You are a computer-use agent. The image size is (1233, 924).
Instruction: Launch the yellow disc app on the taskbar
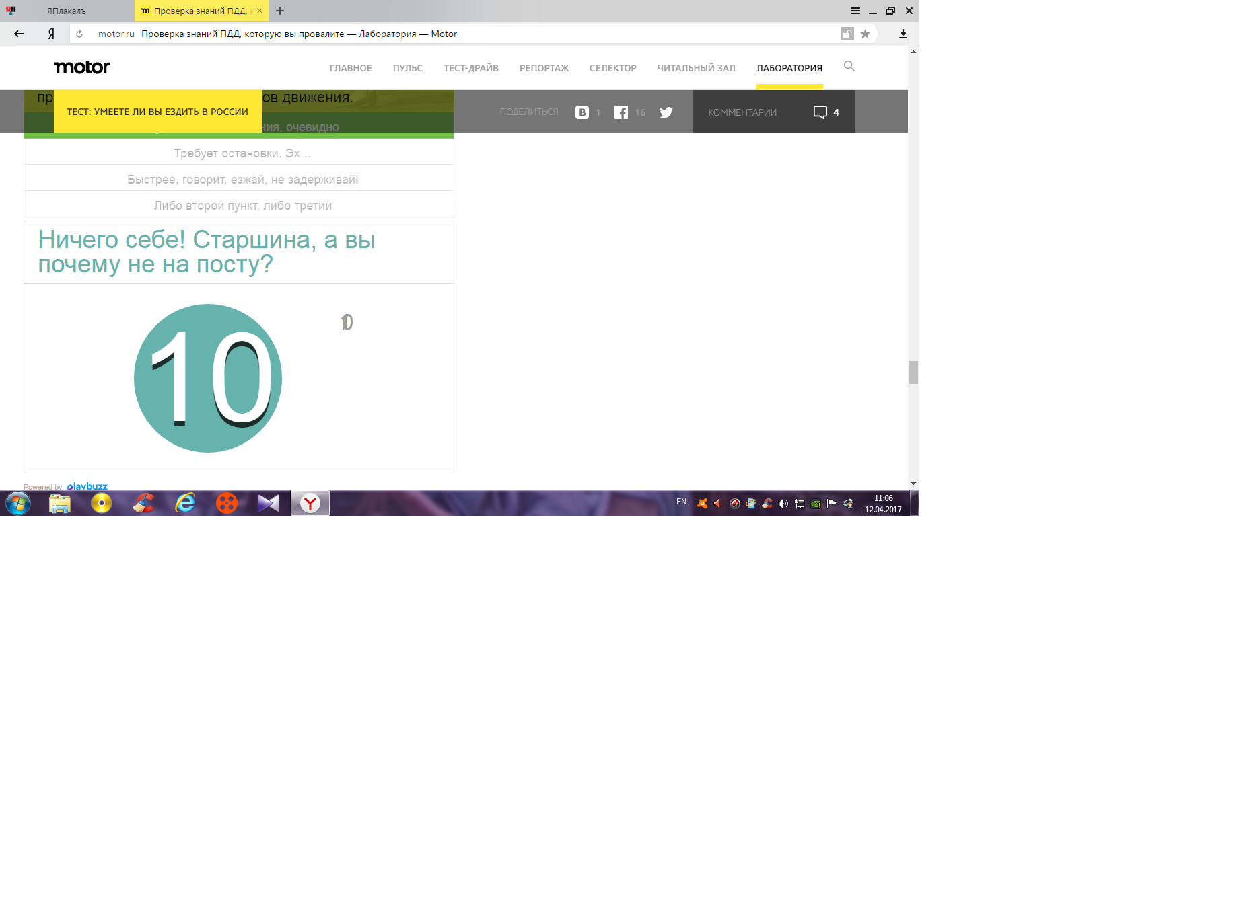pos(102,503)
